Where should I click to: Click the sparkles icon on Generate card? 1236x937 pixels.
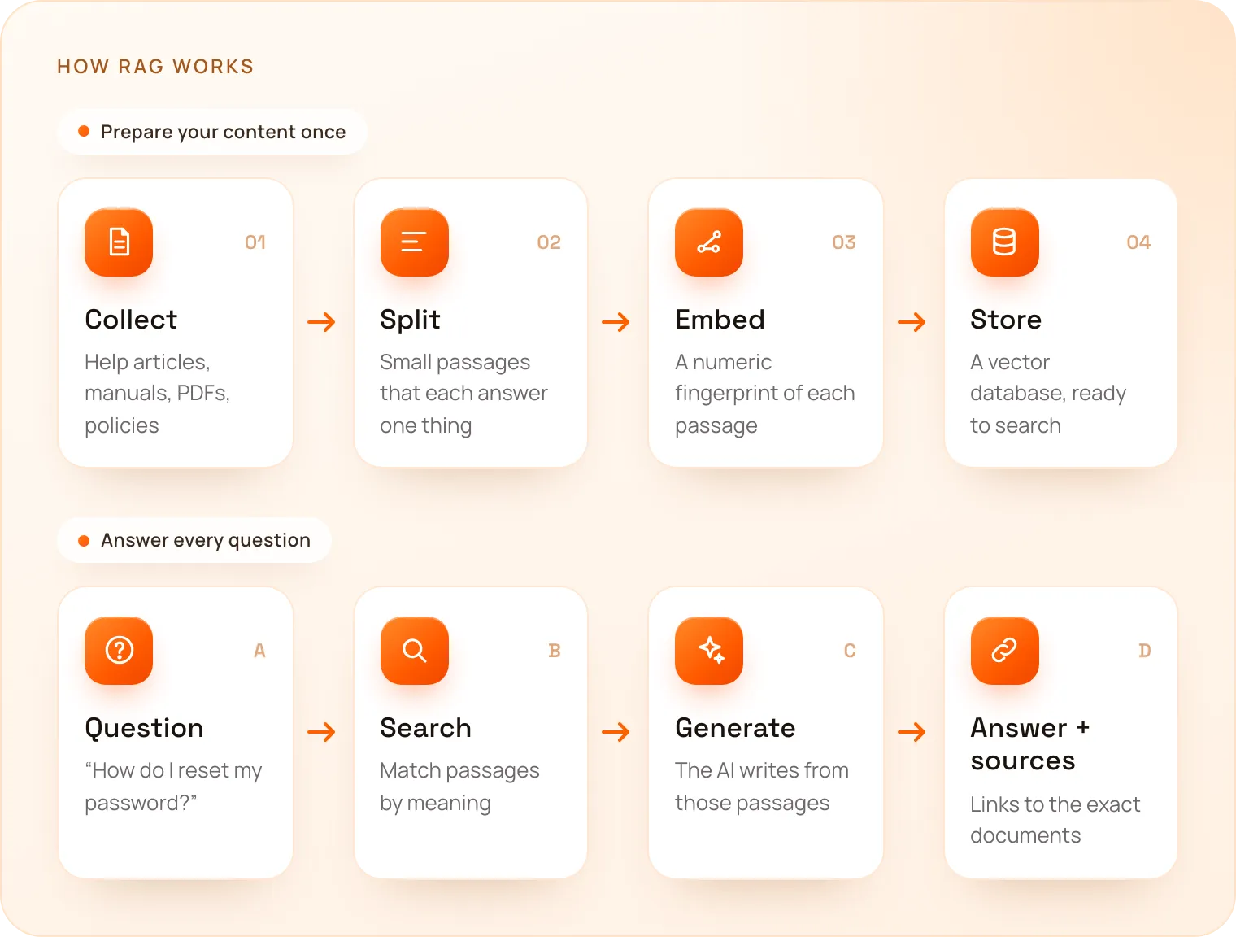pos(709,651)
